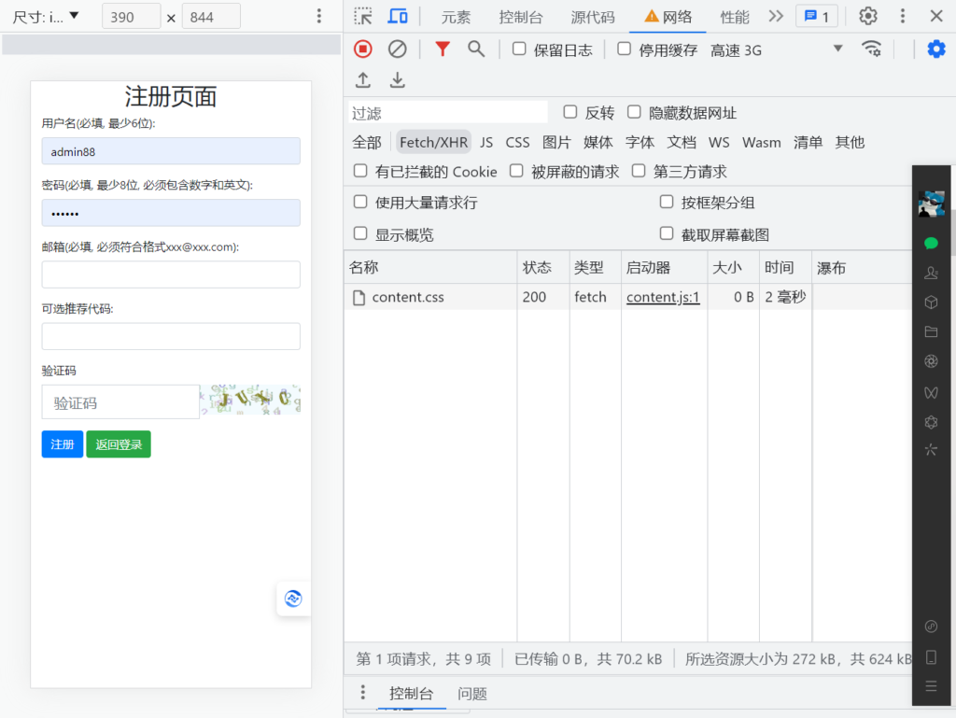Switch to the 控制台 tab
Viewport: 956px width, 718px height.
click(x=524, y=16)
